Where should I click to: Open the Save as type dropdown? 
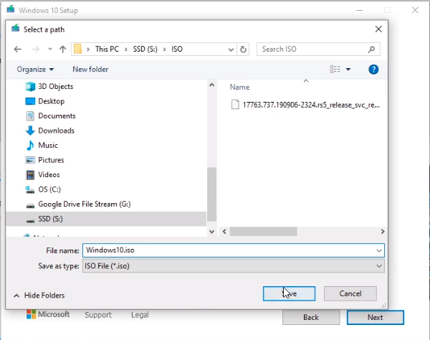pos(234,266)
